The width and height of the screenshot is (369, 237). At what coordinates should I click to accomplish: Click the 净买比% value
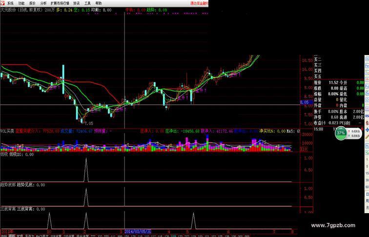(272, 131)
